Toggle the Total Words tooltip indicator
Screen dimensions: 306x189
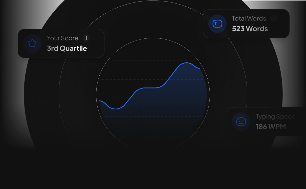(274, 18)
